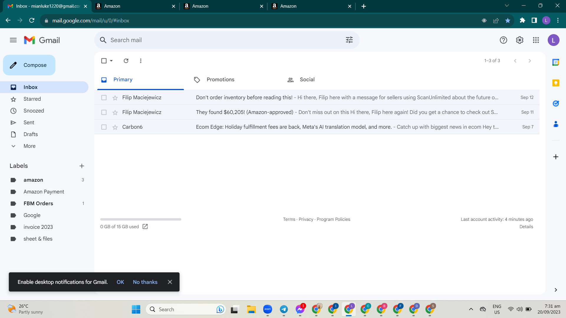
Task: Open Zoom from the taskbar
Action: tap(267, 309)
